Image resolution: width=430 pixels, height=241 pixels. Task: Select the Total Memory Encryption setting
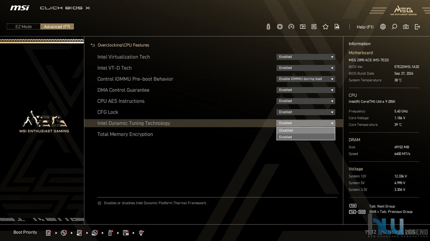pos(125,134)
